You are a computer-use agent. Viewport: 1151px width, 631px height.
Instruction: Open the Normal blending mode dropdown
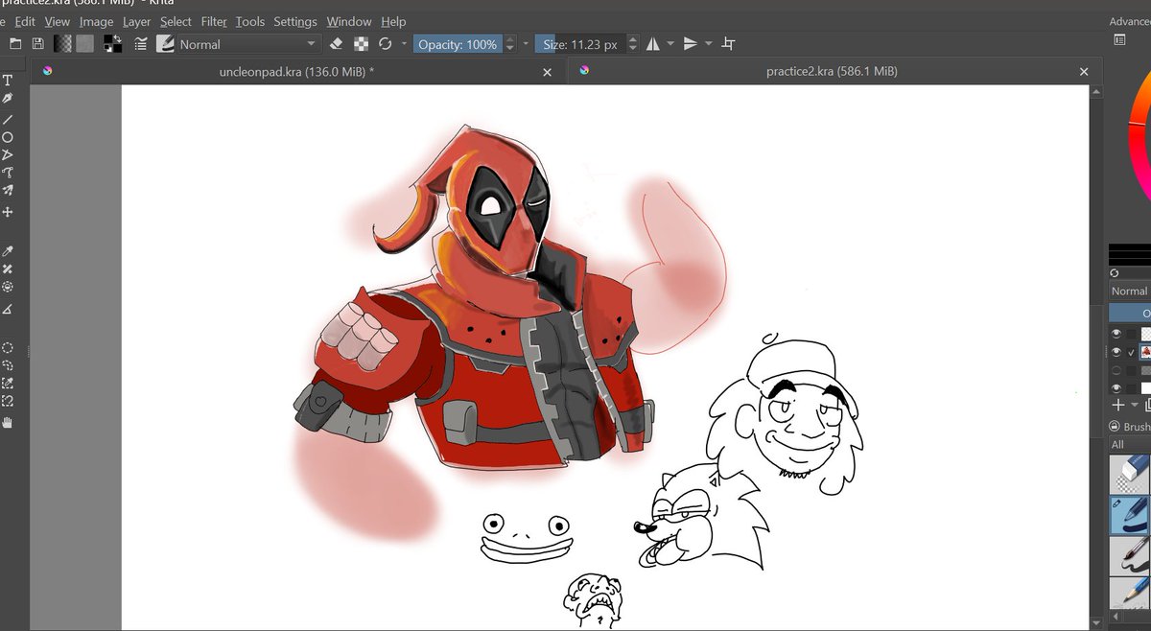246,44
